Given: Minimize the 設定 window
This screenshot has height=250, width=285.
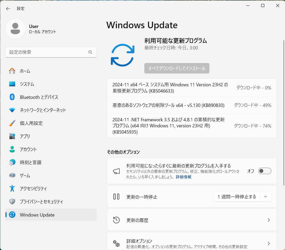Looking at the screenshot, I should point(248,6).
